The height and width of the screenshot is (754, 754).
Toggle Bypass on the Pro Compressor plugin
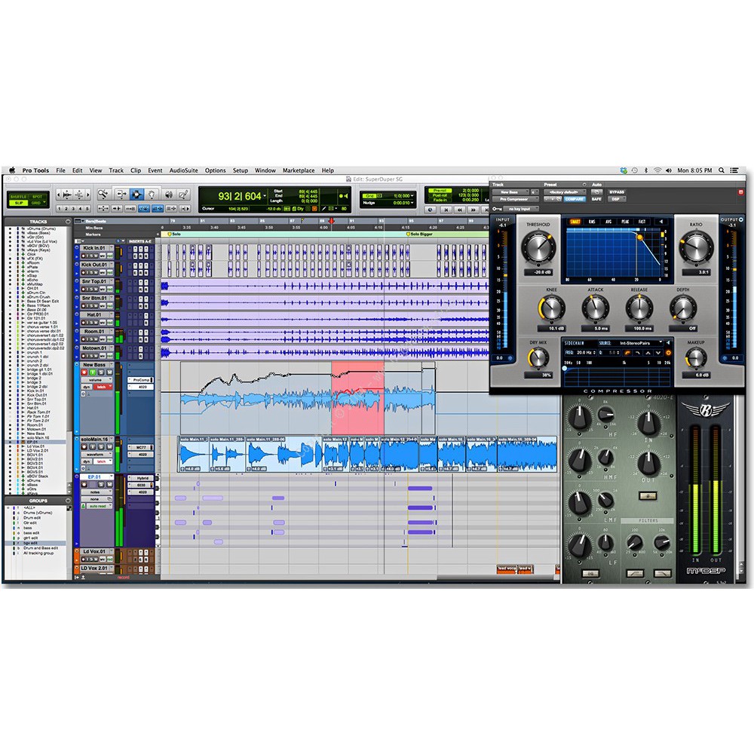coord(617,192)
